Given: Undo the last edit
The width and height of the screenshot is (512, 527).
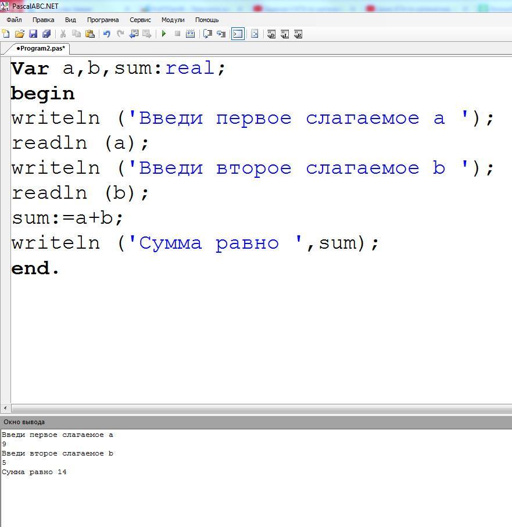Looking at the screenshot, I should click(106, 34).
